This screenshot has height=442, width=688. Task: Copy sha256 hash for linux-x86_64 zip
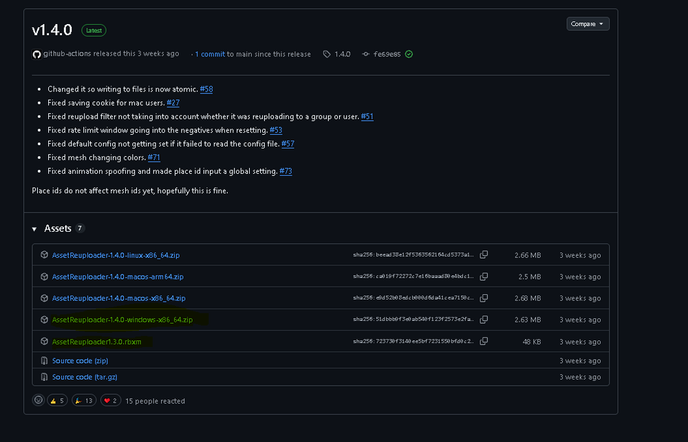point(484,255)
